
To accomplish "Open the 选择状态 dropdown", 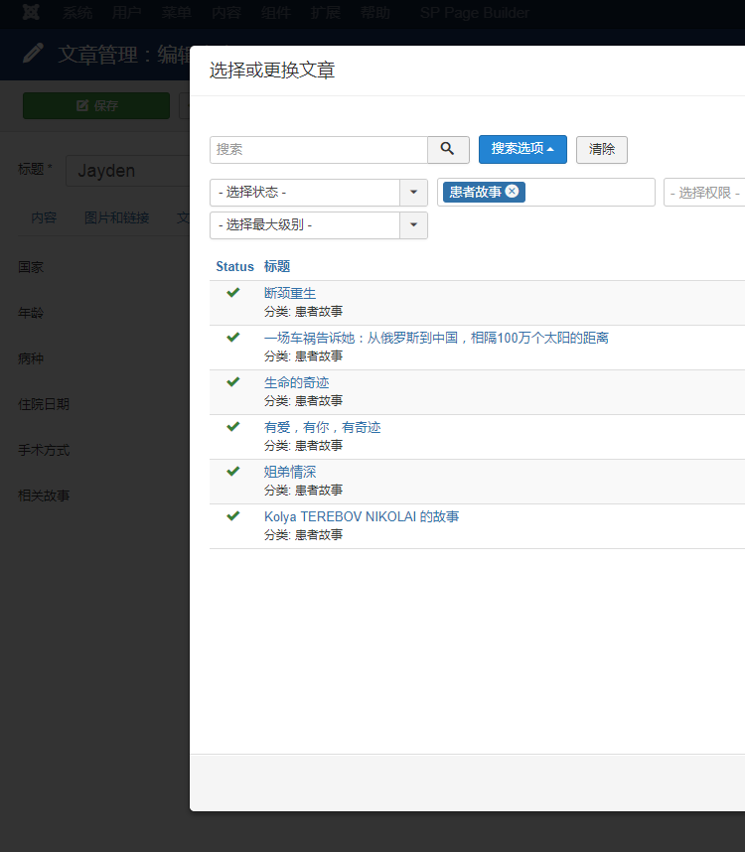I will (x=318, y=193).
